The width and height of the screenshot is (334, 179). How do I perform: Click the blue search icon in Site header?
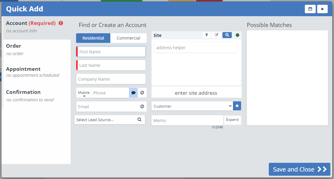(x=227, y=35)
